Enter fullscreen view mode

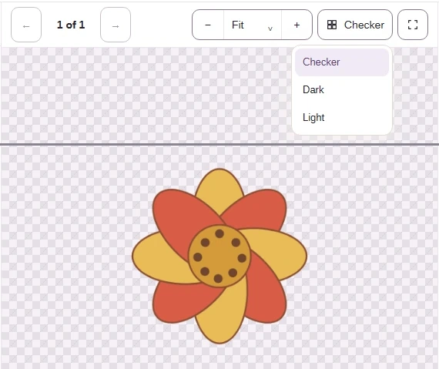click(x=413, y=25)
